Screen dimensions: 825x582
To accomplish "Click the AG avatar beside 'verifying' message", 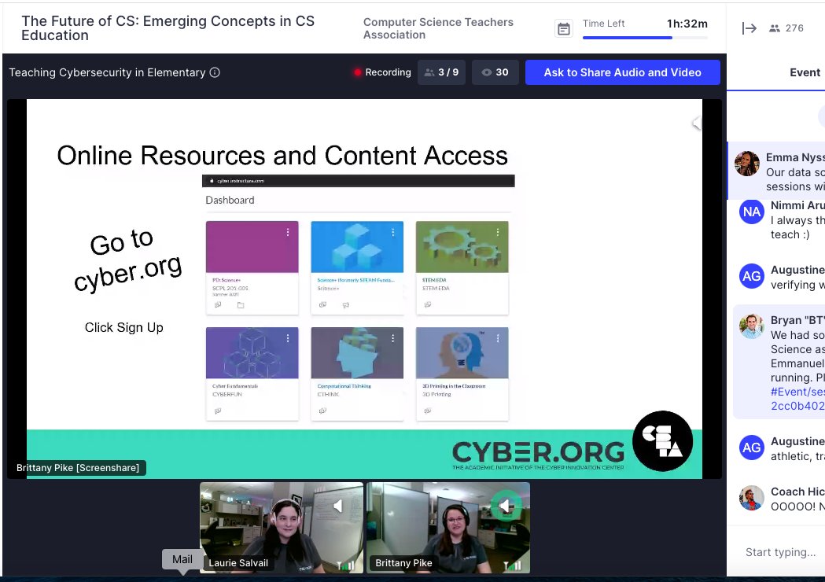I will click(751, 276).
